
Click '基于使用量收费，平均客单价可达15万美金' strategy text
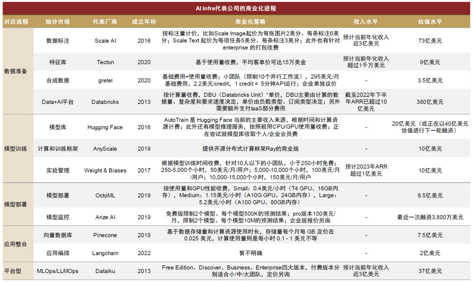coord(251,62)
